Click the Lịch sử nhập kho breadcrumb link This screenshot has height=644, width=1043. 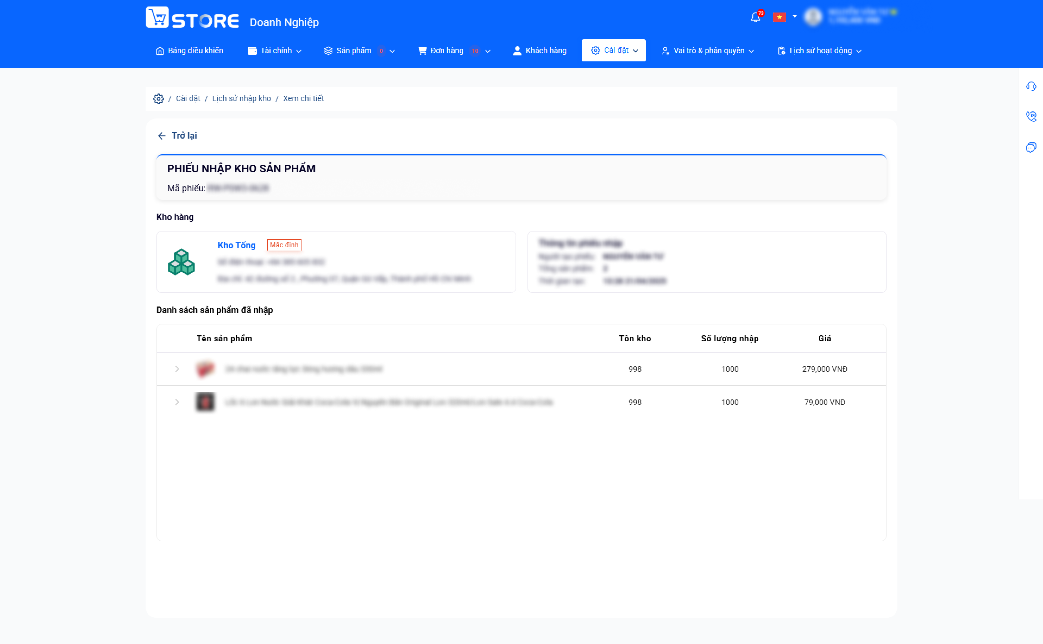(x=241, y=98)
